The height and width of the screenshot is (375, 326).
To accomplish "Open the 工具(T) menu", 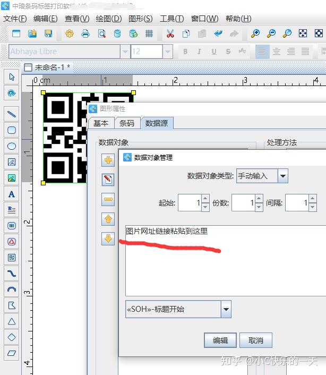I will pyautogui.click(x=171, y=19).
